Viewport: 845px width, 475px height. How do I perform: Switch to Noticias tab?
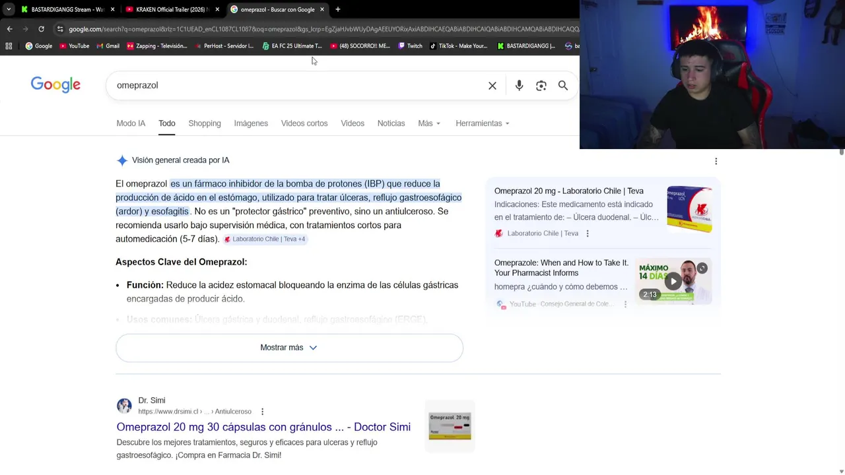(391, 123)
